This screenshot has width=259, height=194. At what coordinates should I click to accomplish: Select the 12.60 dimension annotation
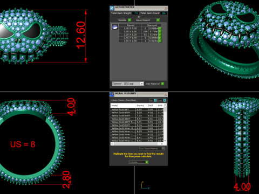click(x=80, y=35)
